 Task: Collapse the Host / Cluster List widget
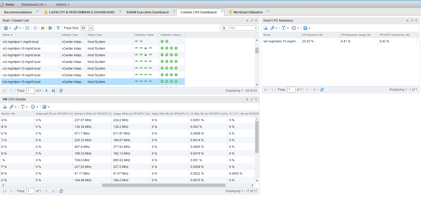point(247,21)
